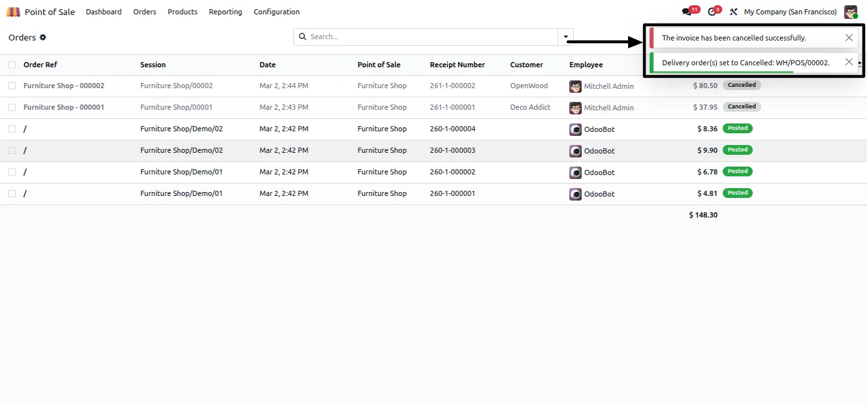
Task: Open order Furniture Shop - 000002
Action: (64, 86)
